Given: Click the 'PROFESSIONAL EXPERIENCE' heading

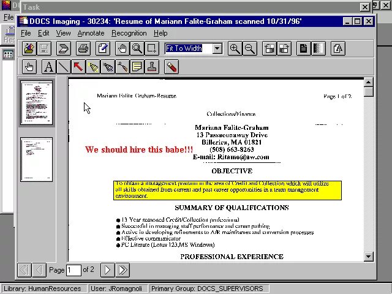Looking at the screenshot, I should click(232, 257).
